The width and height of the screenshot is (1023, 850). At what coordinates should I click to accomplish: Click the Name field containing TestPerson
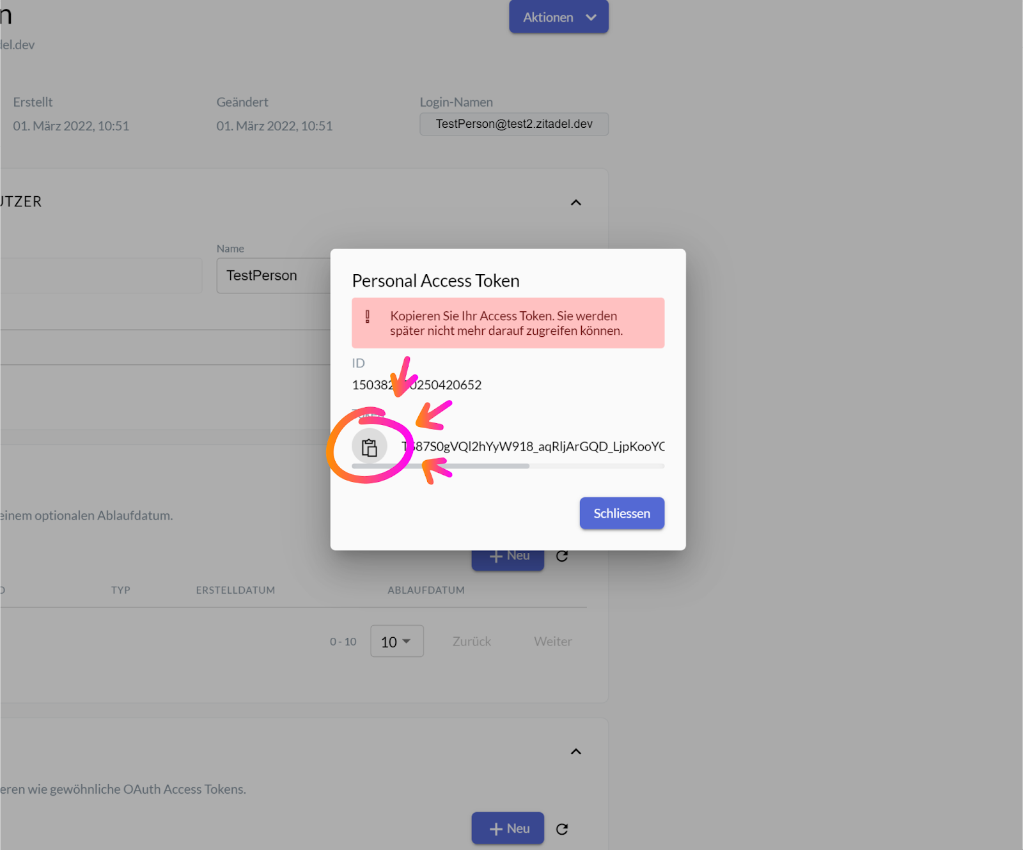273,275
